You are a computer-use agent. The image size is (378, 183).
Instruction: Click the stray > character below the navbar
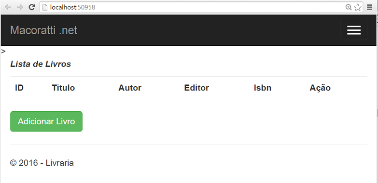point(3,51)
